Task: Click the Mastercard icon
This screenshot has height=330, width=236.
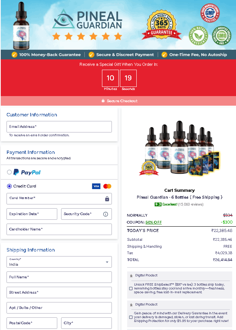Action: [x=107, y=186]
